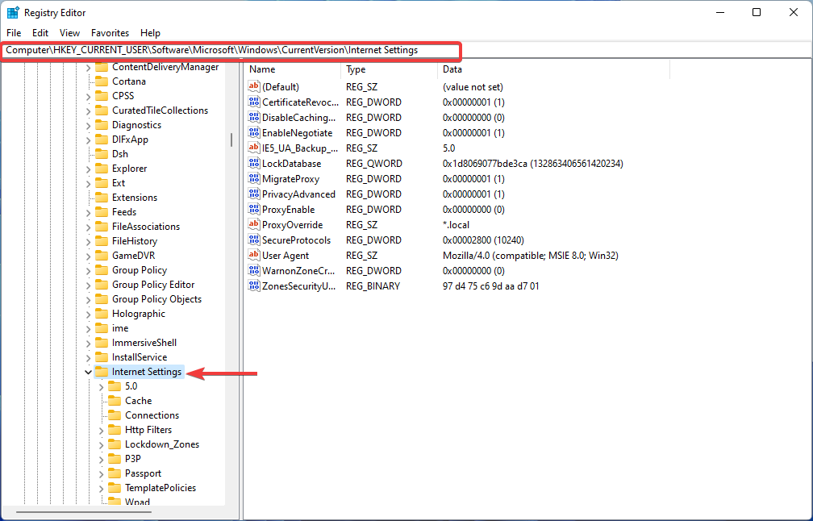
Task: Expand the Group Policy node
Action: [x=88, y=269]
